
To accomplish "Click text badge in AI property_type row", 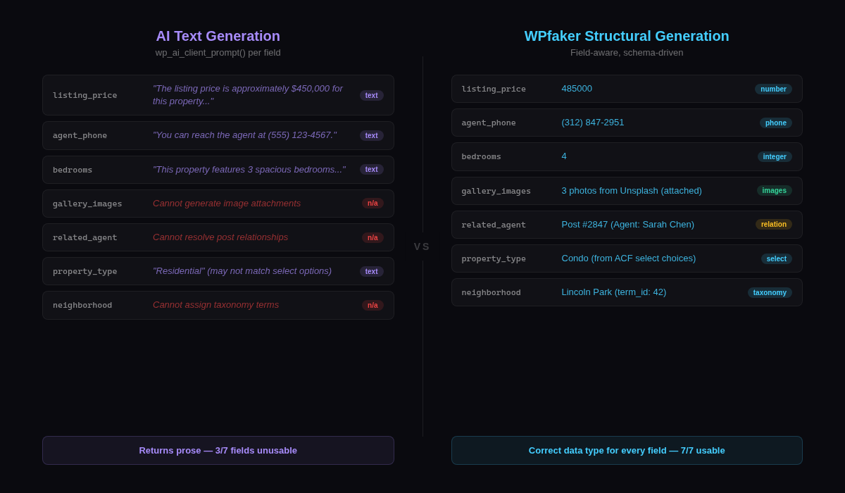I will tap(372, 271).
